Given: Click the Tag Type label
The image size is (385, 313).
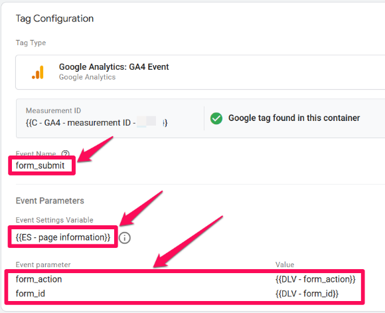Looking at the screenshot, I should (31, 43).
